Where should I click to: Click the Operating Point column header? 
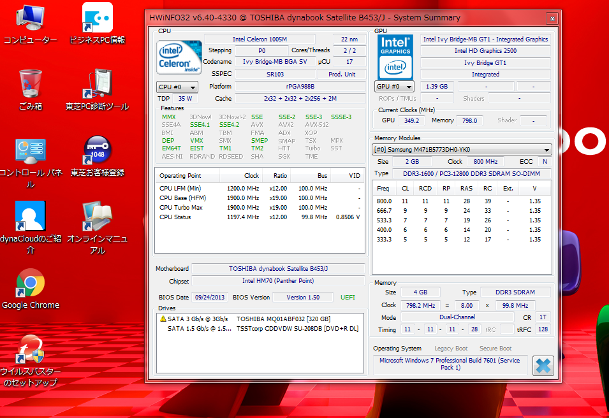(187, 176)
